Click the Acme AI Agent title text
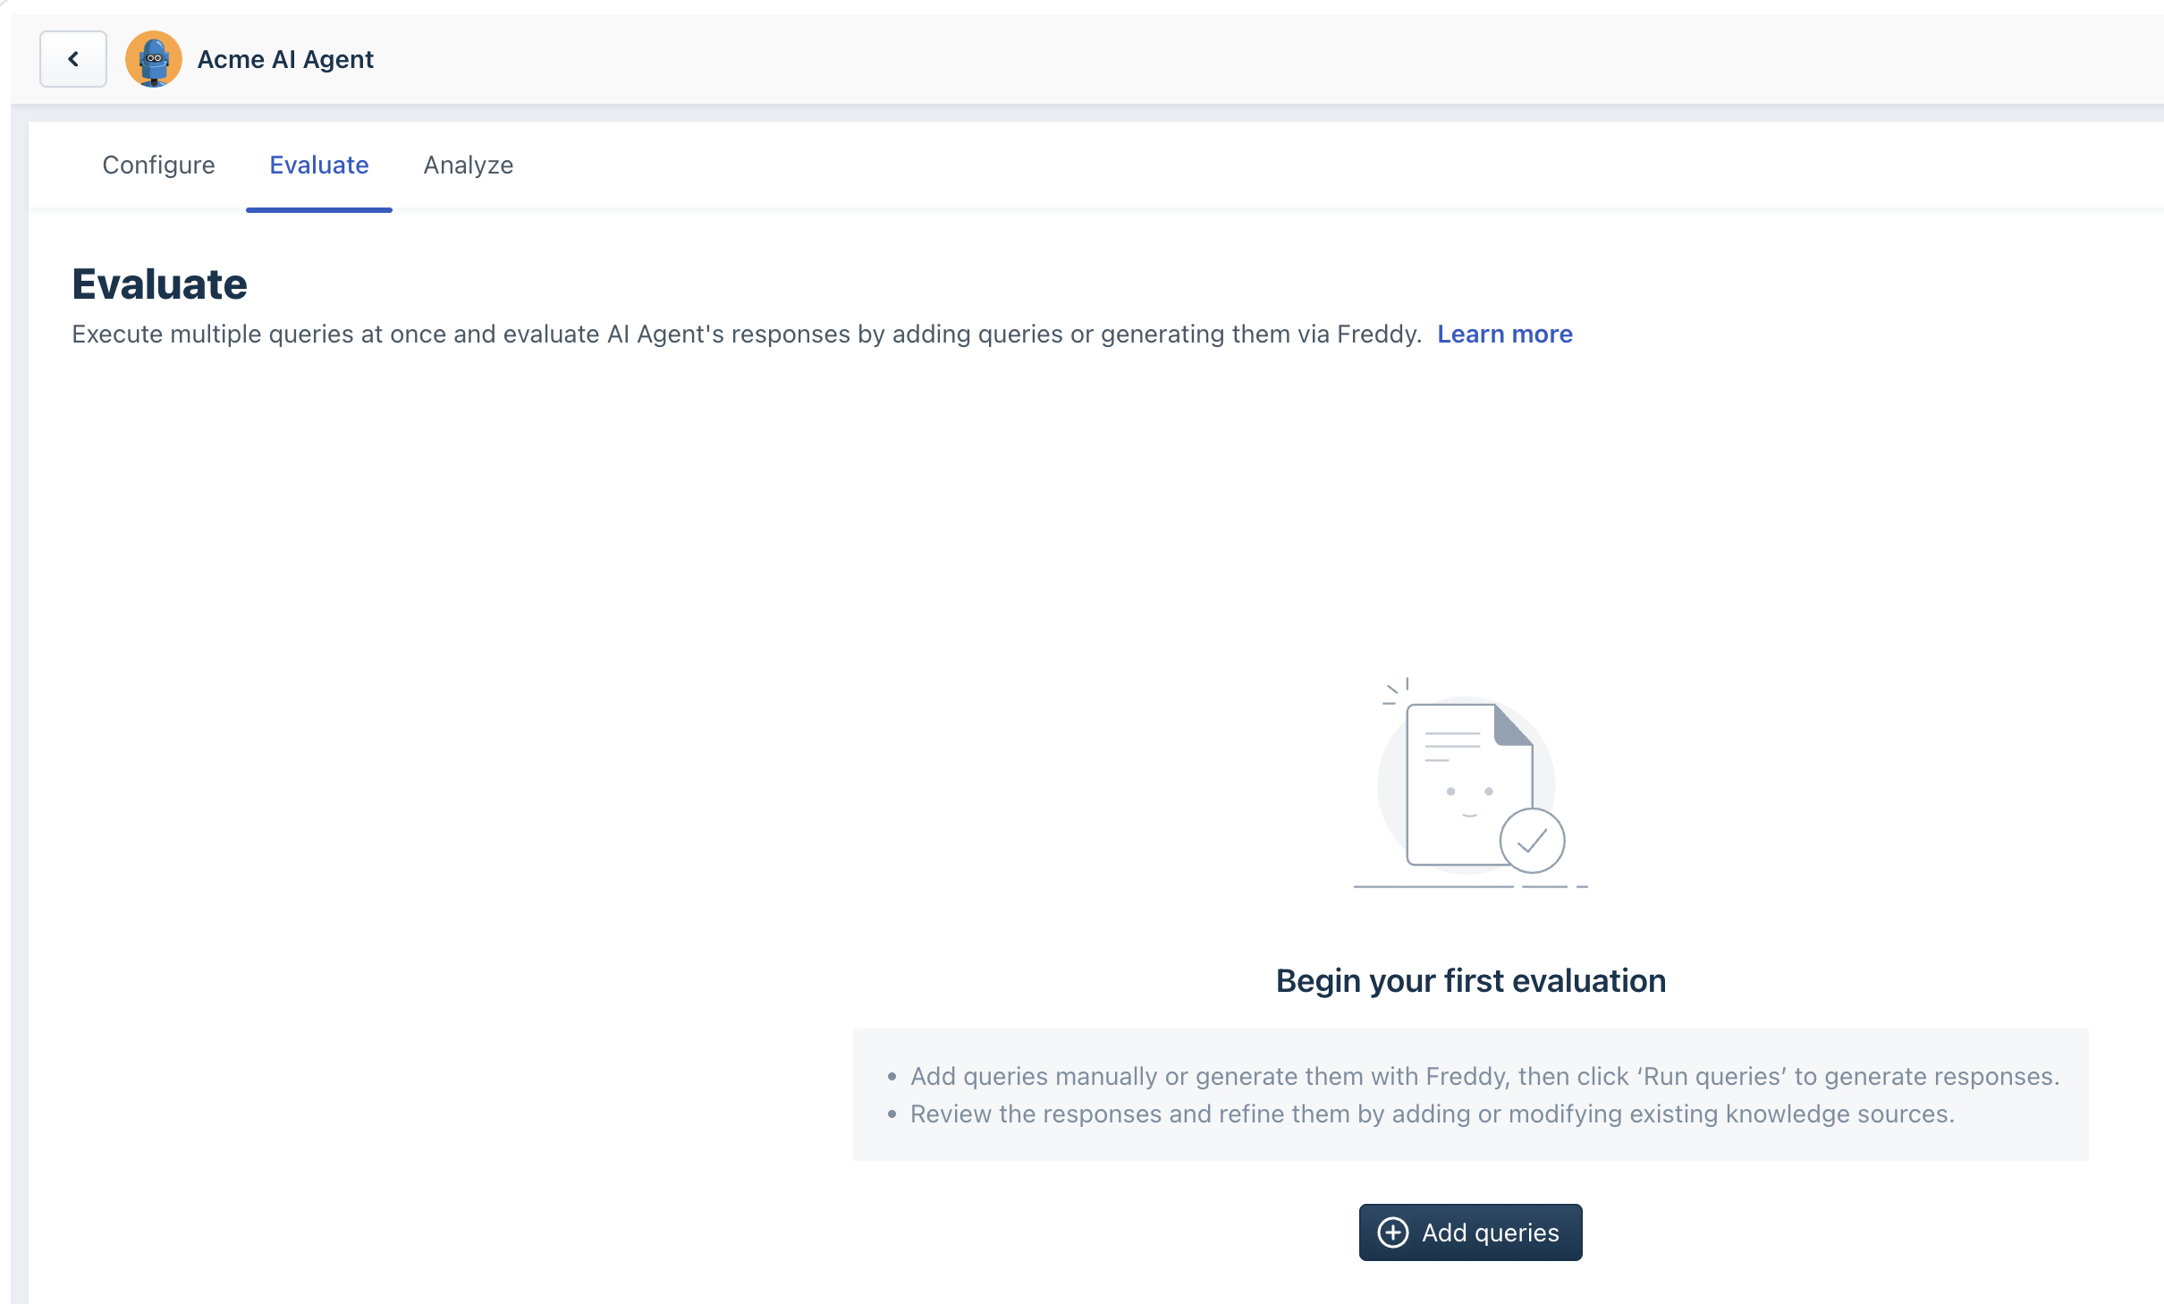 [285, 59]
